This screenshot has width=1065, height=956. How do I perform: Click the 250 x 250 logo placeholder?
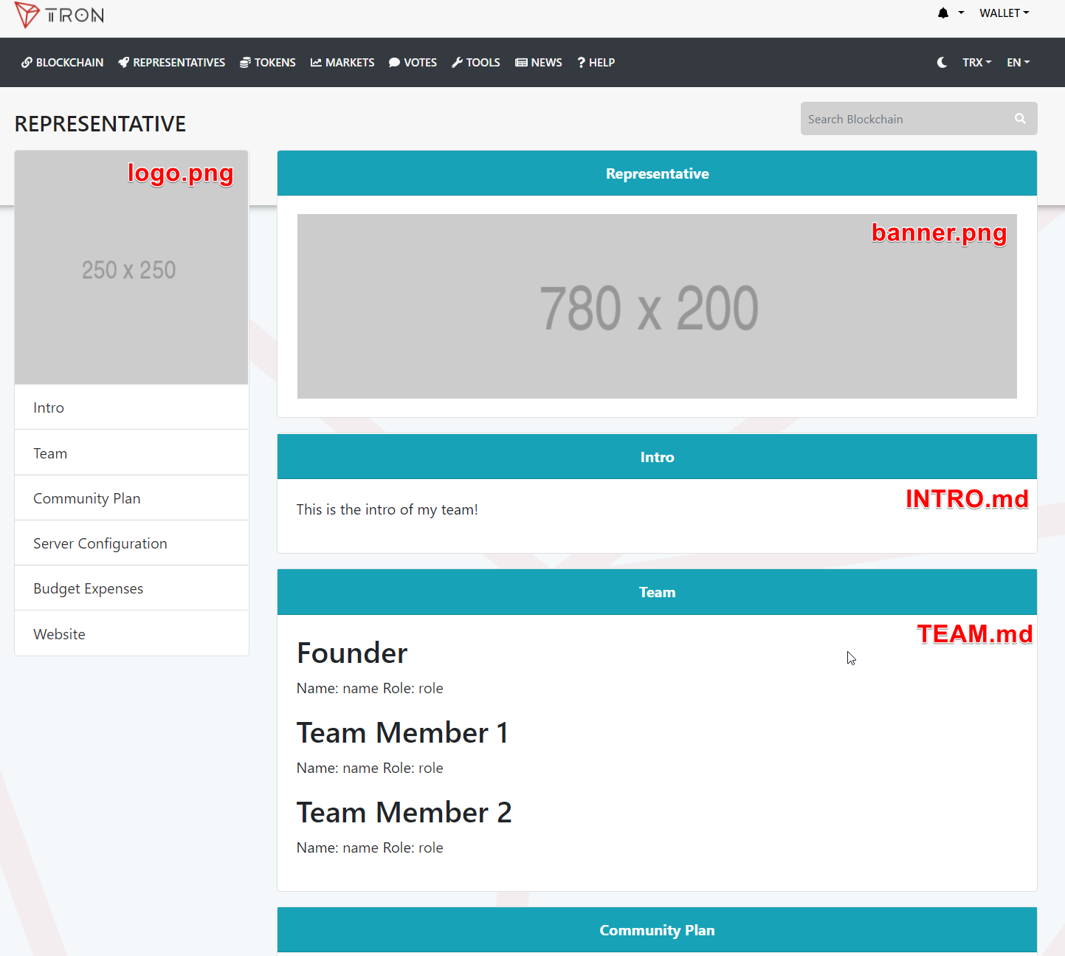[x=131, y=267]
